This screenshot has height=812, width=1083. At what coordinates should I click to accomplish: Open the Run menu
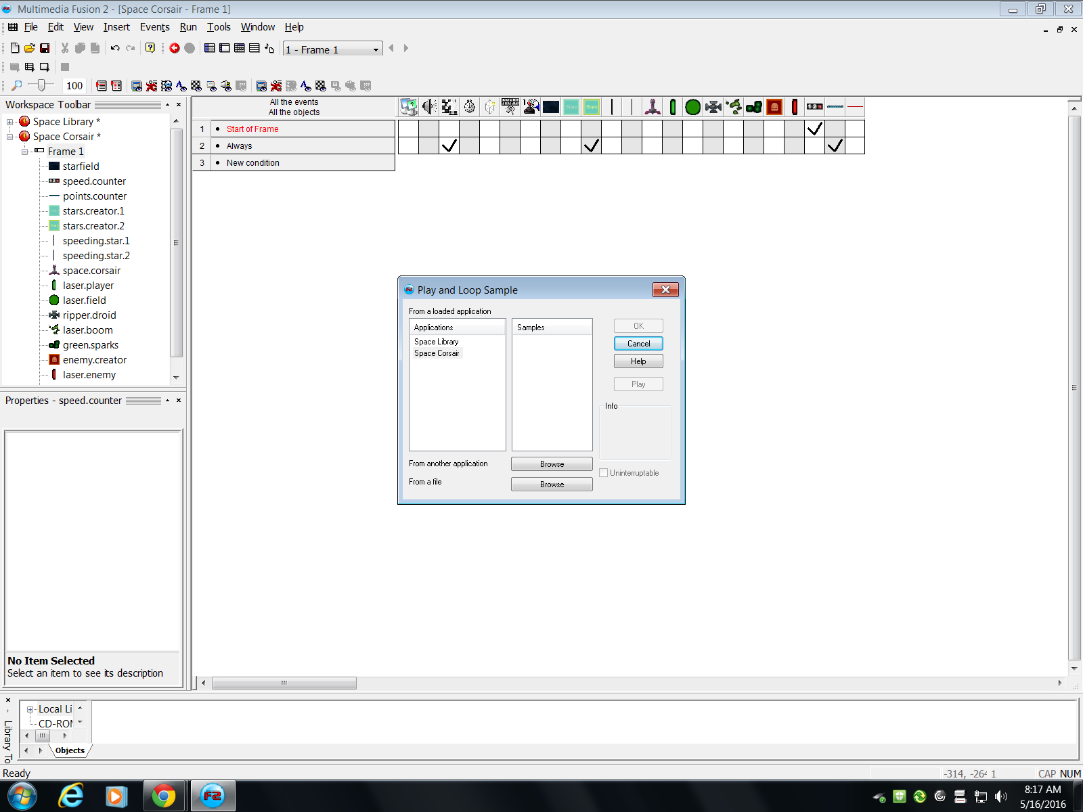coord(188,27)
